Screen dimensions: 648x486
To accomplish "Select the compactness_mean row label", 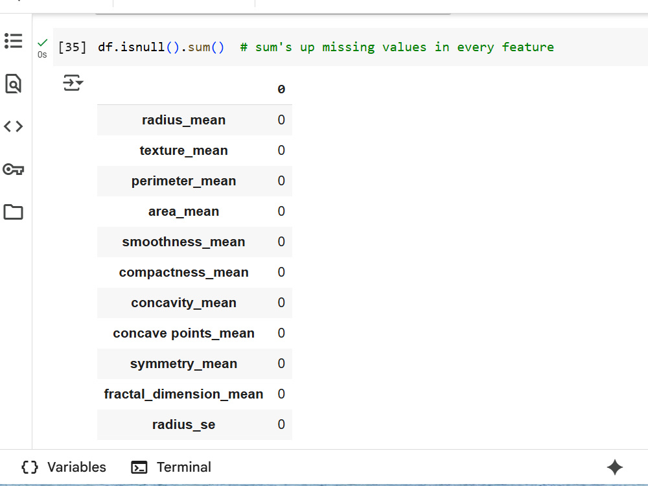I will coord(183,272).
